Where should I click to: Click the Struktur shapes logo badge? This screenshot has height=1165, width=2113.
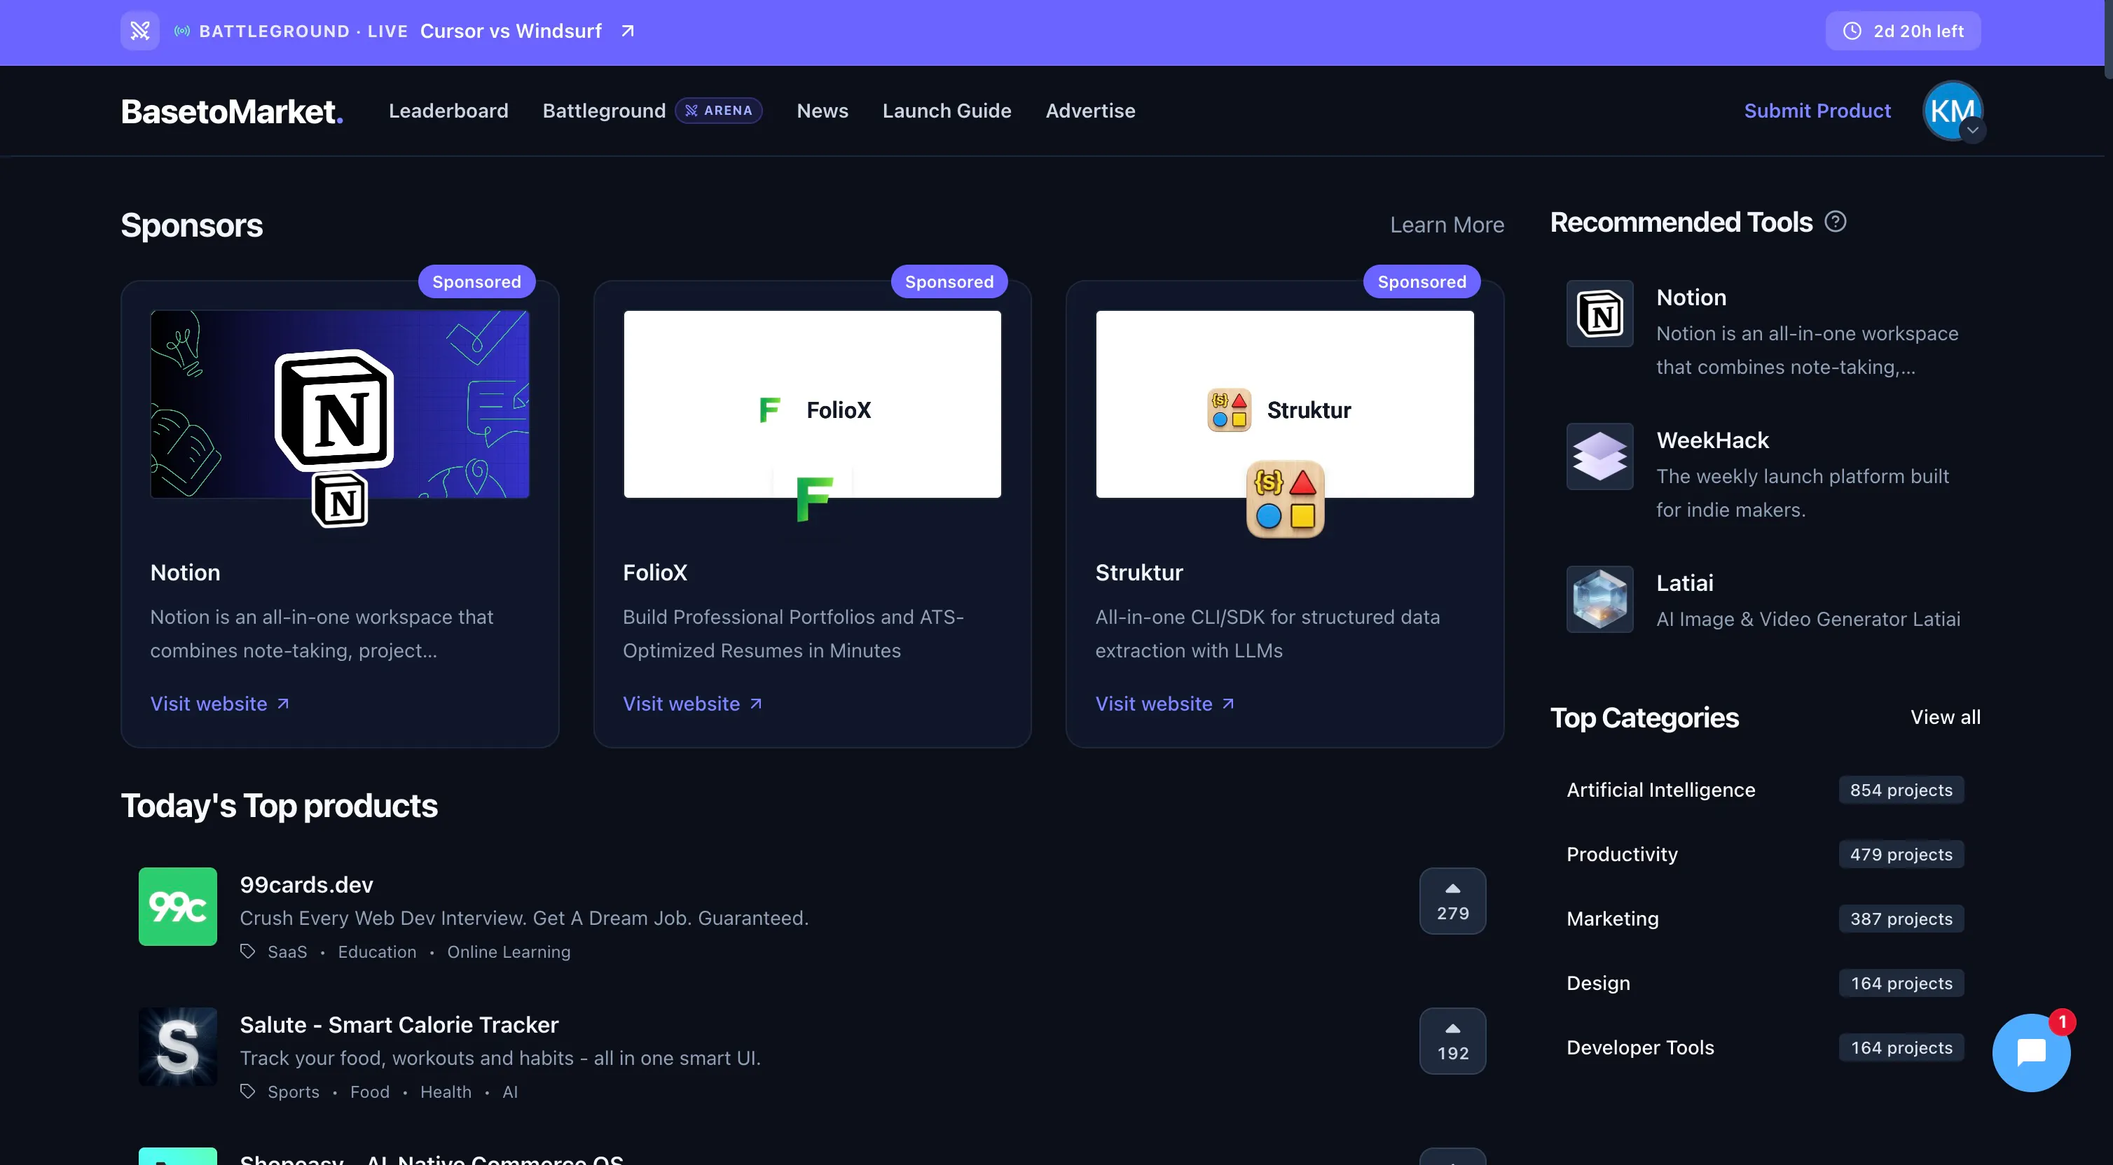pyautogui.click(x=1286, y=498)
